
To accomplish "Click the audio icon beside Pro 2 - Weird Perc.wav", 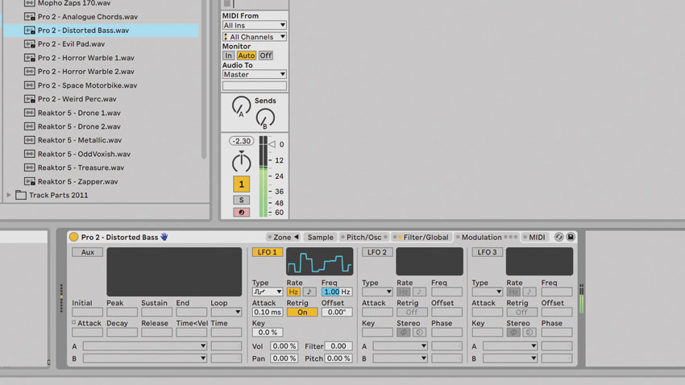I will (29, 99).
